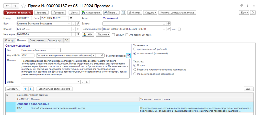Choose Мед. карта via the ellipsis button
The image size is (261, 119).
tap(74, 34)
